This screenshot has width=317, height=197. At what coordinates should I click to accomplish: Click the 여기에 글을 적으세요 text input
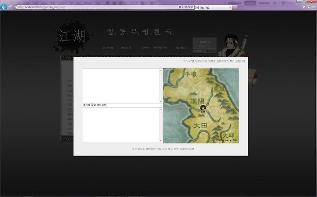[x=122, y=105]
